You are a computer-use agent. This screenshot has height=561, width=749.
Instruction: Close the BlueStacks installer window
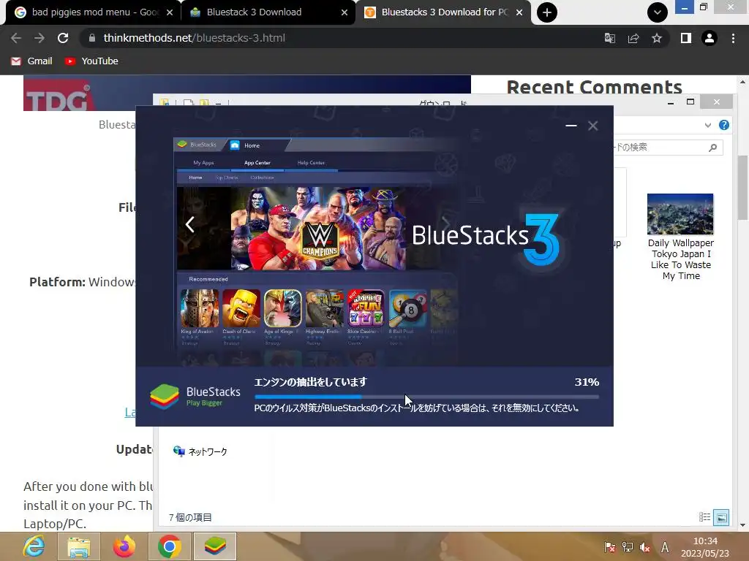[x=592, y=126]
